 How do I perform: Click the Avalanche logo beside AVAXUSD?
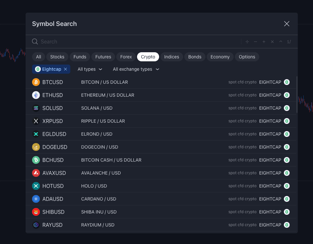[36, 173]
